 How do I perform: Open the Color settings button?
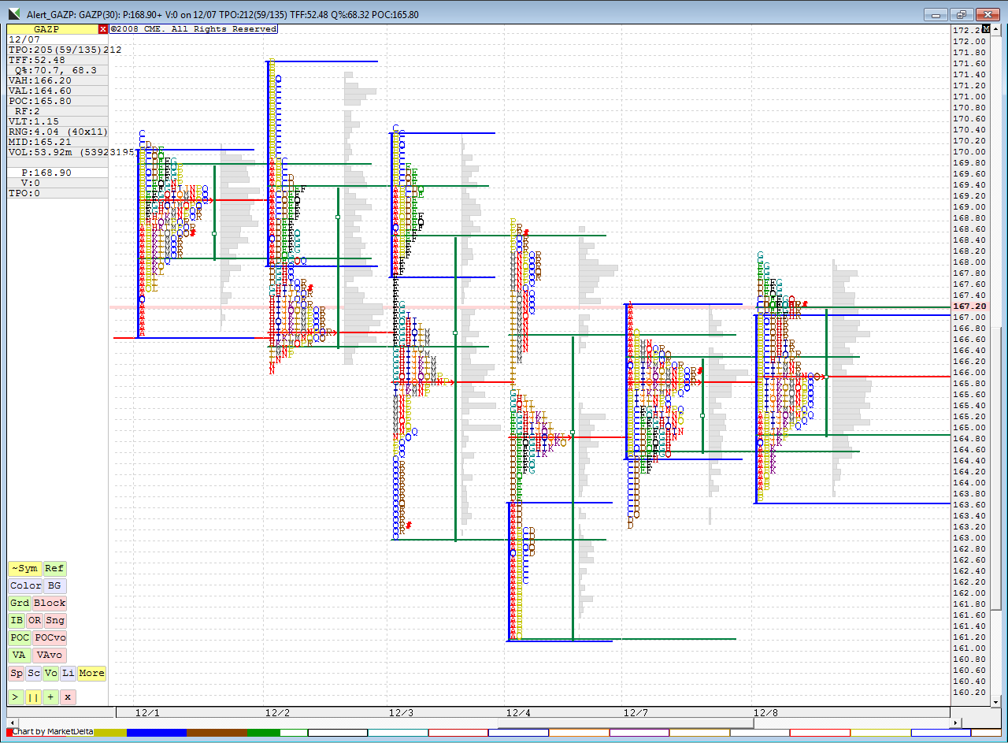pos(26,586)
